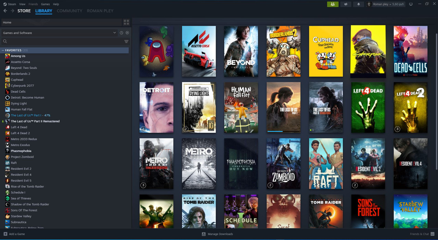
Task: Switch the library to grid view via the grid icon
Action: pyautogui.click(x=126, y=22)
